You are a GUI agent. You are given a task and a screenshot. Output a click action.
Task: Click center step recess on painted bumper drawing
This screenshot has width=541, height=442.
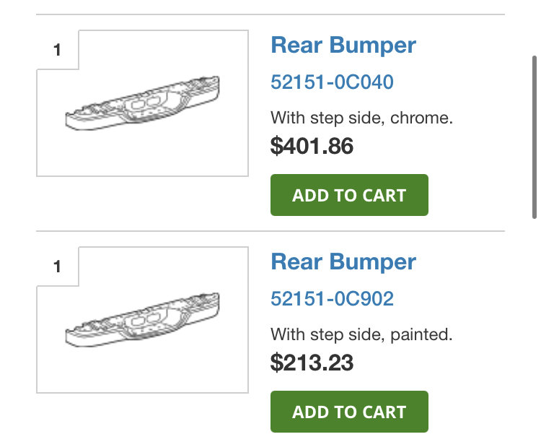146,319
